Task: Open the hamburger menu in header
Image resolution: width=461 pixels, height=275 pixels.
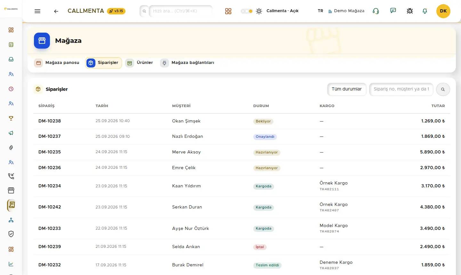Action: 37,11
